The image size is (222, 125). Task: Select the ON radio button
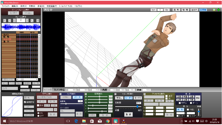point(38,113)
